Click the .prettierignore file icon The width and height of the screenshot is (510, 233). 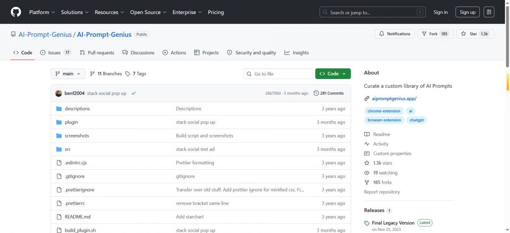59,190
